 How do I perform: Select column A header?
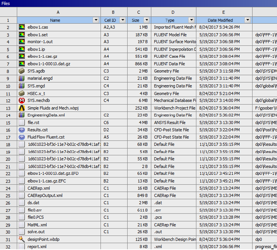59,12
